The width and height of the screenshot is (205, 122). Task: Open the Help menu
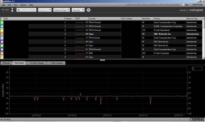(31, 5)
